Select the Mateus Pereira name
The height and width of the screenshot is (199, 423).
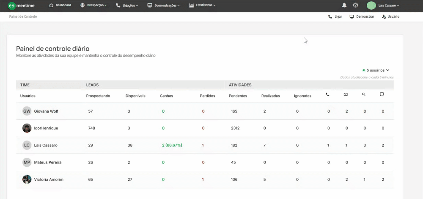48,162
